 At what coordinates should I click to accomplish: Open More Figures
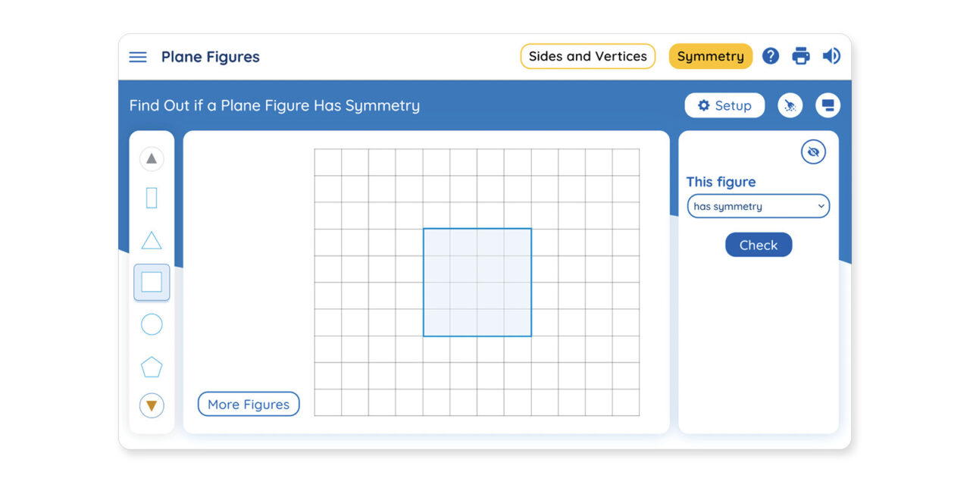point(248,404)
